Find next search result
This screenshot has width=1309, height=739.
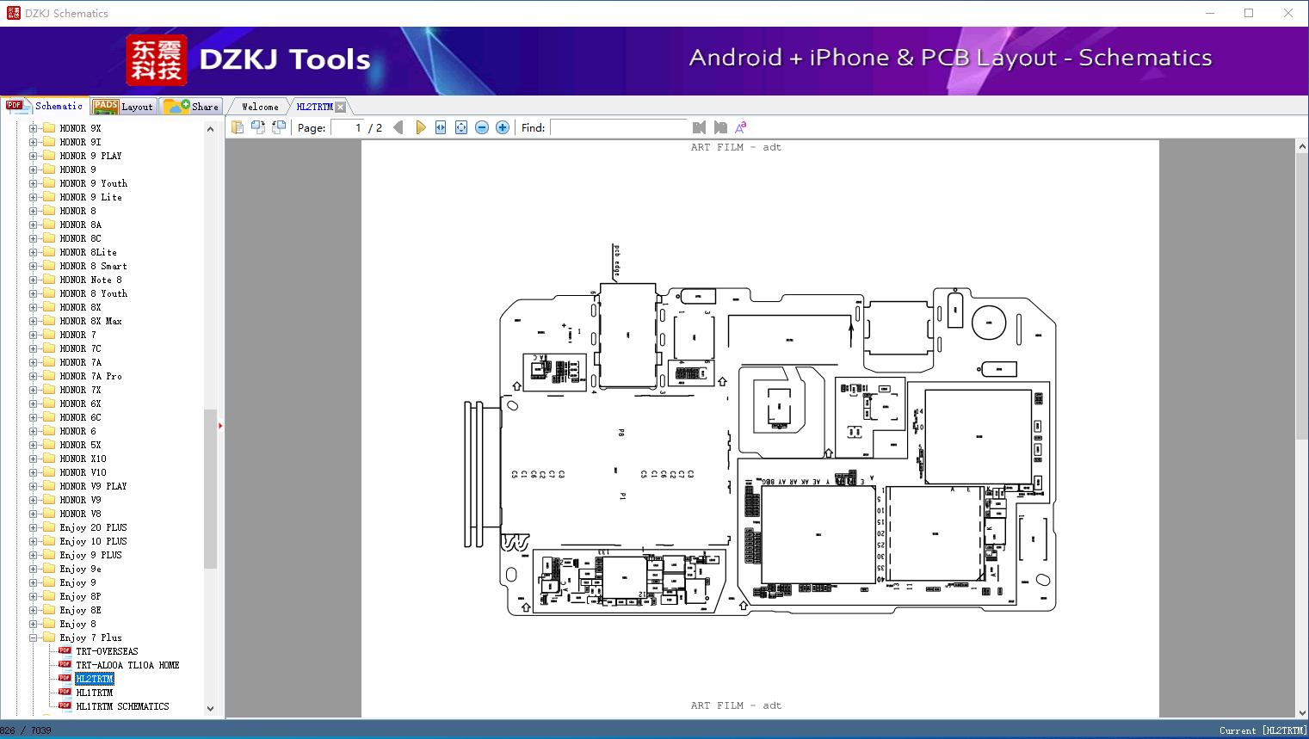(x=720, y=127)
